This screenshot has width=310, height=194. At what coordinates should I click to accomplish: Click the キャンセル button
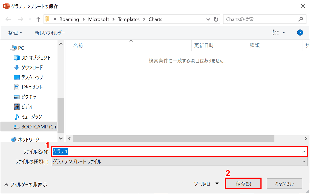tap(284, 184)
